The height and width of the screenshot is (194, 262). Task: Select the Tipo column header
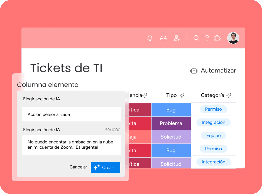(x=171, y=95)
